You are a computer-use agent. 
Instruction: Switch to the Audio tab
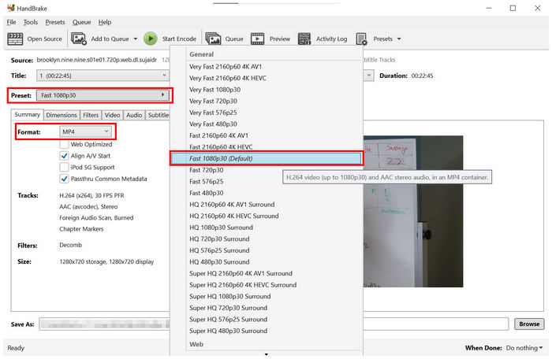click(x=134, y=115)
